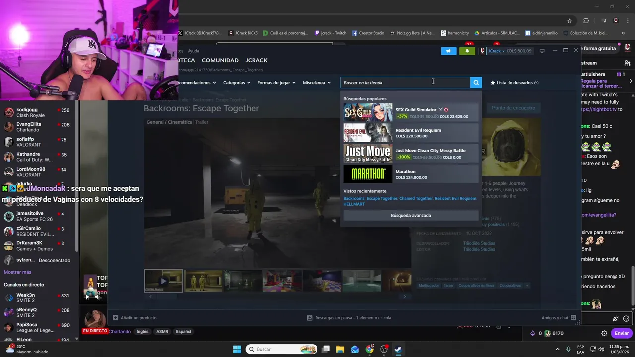Open the JCRACK profile tab
This screenshot has height=357, width=635.
tap(256, 60)
